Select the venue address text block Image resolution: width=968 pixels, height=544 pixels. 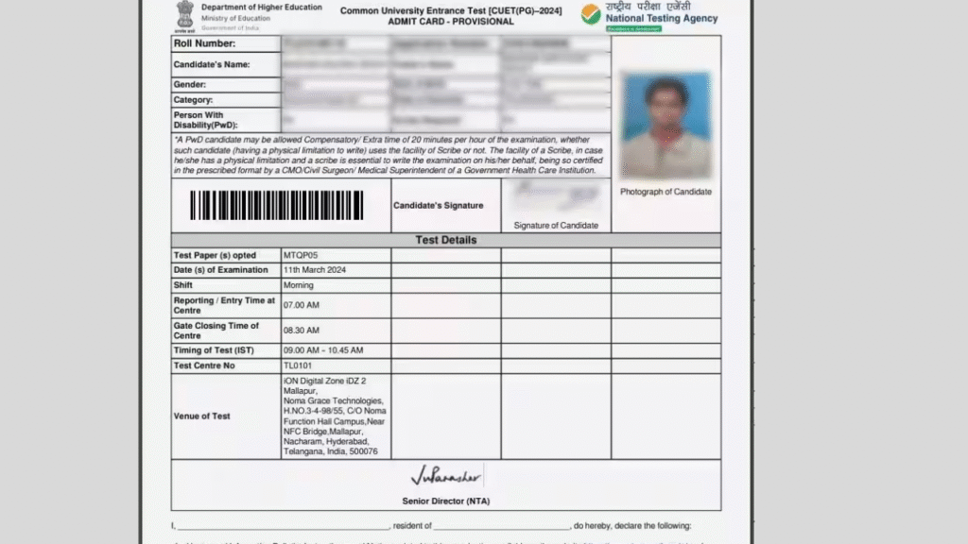coord(335,416)
